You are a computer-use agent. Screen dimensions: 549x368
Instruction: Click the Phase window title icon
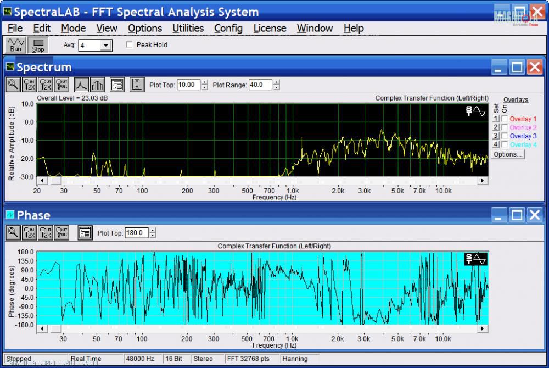[10, 215]
